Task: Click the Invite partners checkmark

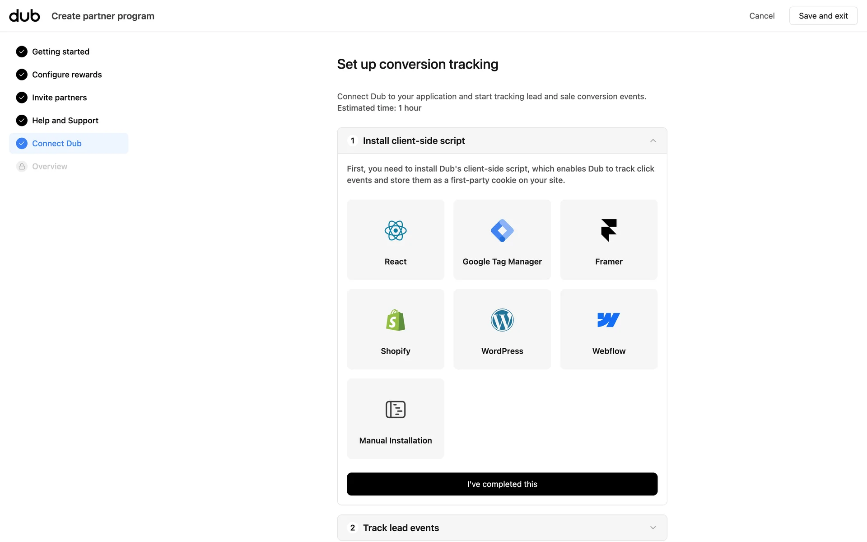Action: tap(22, 98)
